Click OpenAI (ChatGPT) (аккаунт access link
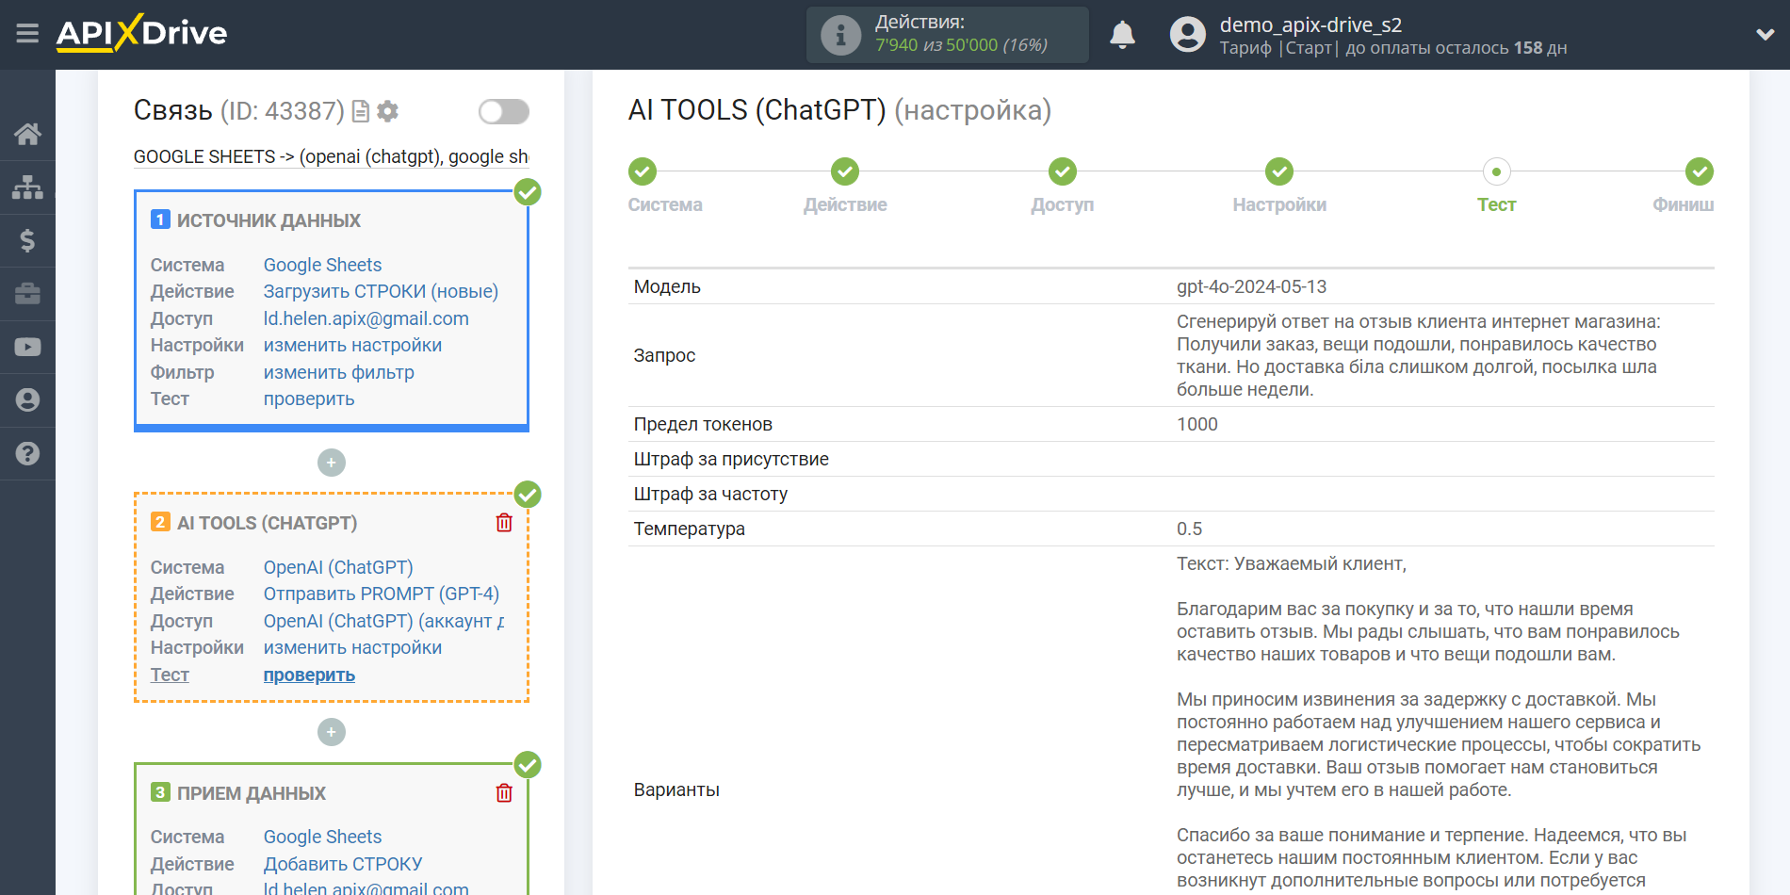Viewport: 1790px width, 895px height. (383, 621)
